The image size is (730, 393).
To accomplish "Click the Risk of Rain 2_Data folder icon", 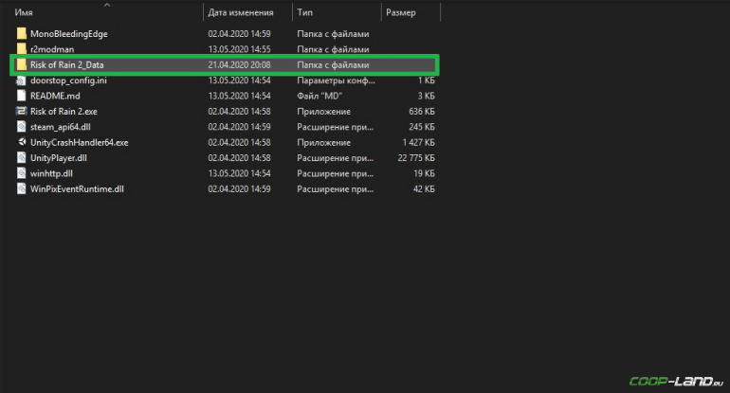I will [22, 64].
